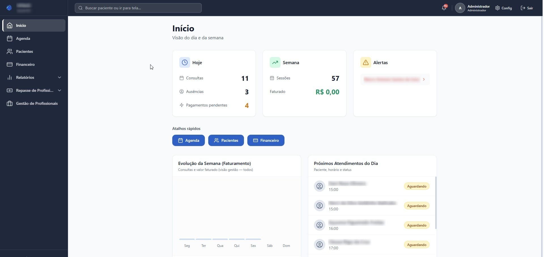Viewport: 544px width, 257px height.
Task: Click the Agenda quick shortcut button
Action: pyautogui.click(x=188, y=140)
